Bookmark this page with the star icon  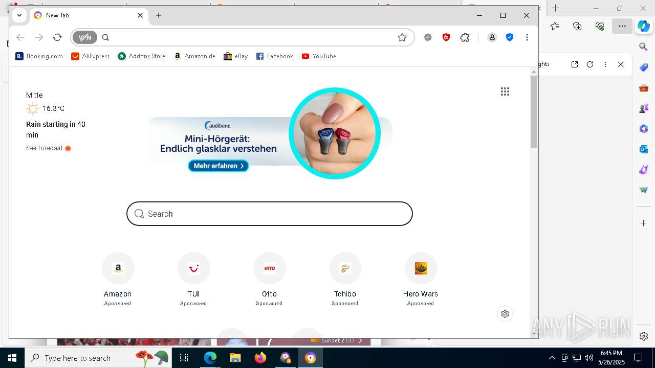(402, 37)
